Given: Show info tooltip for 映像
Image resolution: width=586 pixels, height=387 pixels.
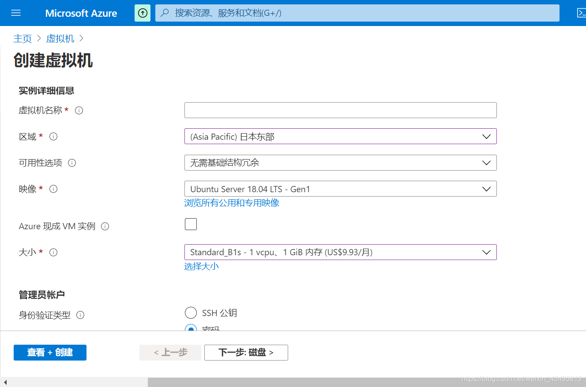Looking at the screenshot, I should (53, 189).
